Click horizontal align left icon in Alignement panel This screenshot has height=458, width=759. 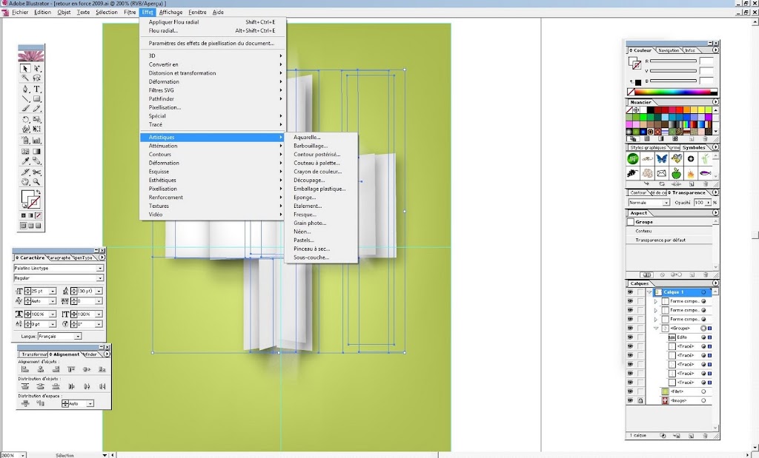coord(25,370)
